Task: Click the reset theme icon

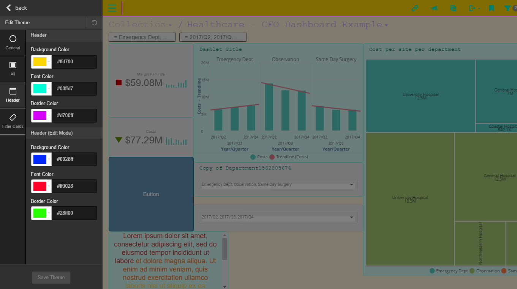Action: pyautogui.click(x=94, y=23)
